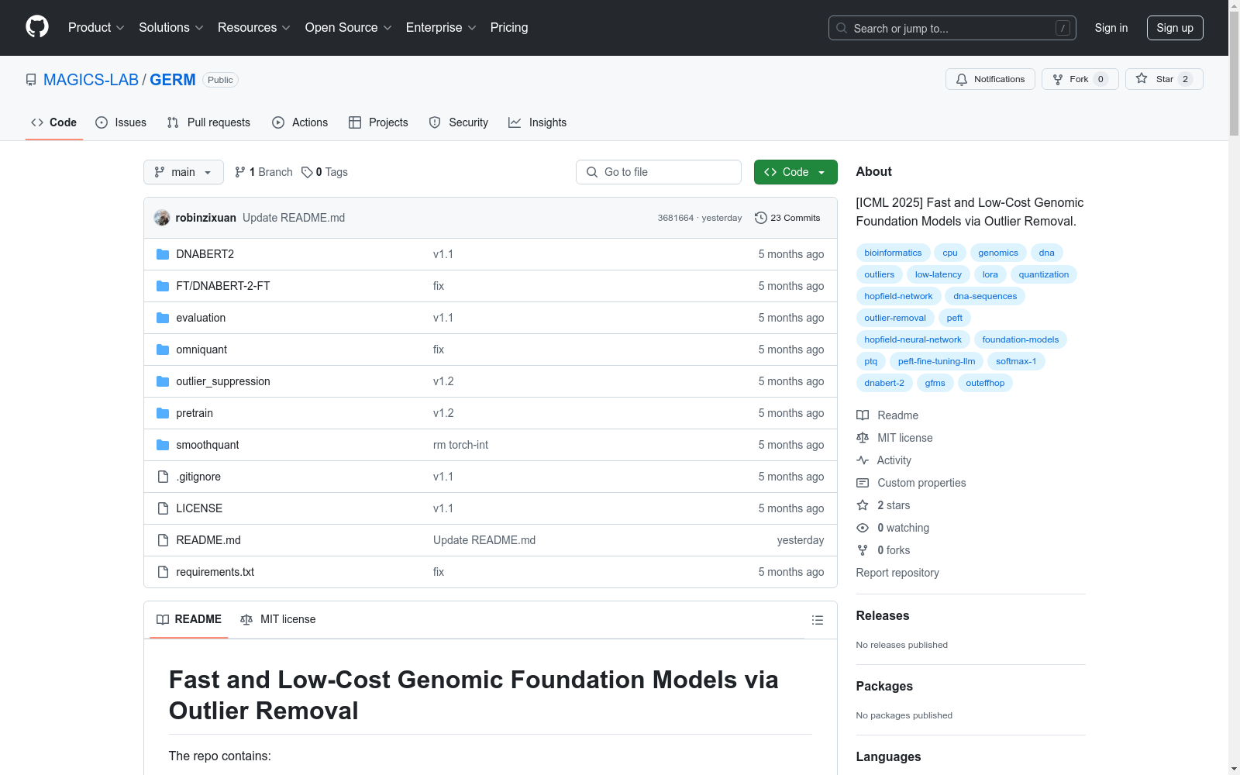Click the DNABERT2 folder icon

(163, 254)
